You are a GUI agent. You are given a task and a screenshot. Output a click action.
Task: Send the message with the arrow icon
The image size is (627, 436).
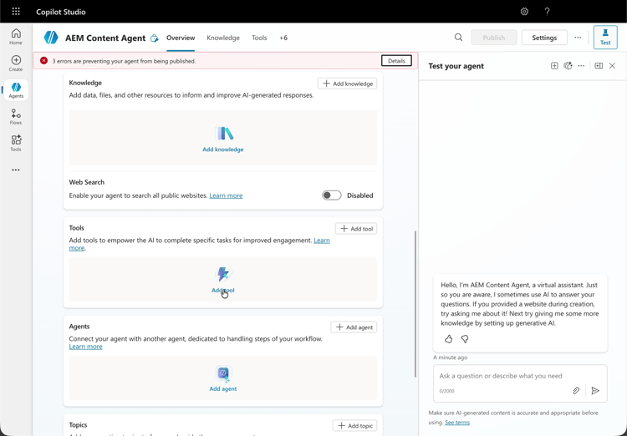[x=595, y=390]
